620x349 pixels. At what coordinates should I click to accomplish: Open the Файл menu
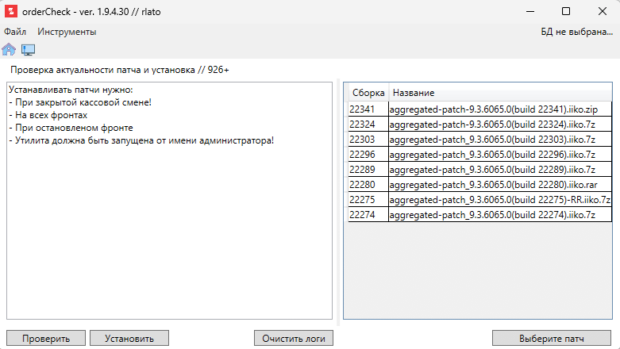(15, 32)
